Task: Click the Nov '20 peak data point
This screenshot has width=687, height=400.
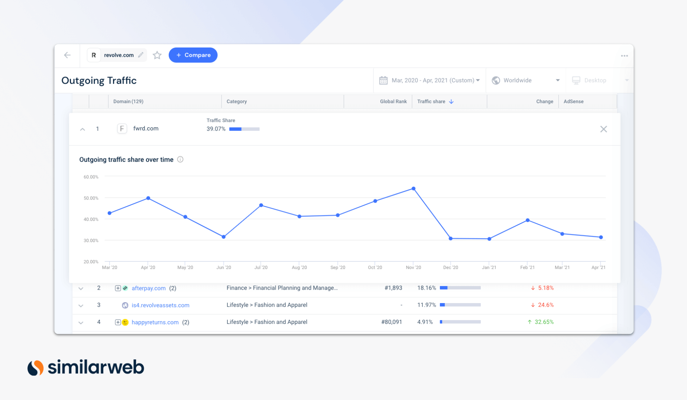Action: pyautogui.click(x=413, y=188)
